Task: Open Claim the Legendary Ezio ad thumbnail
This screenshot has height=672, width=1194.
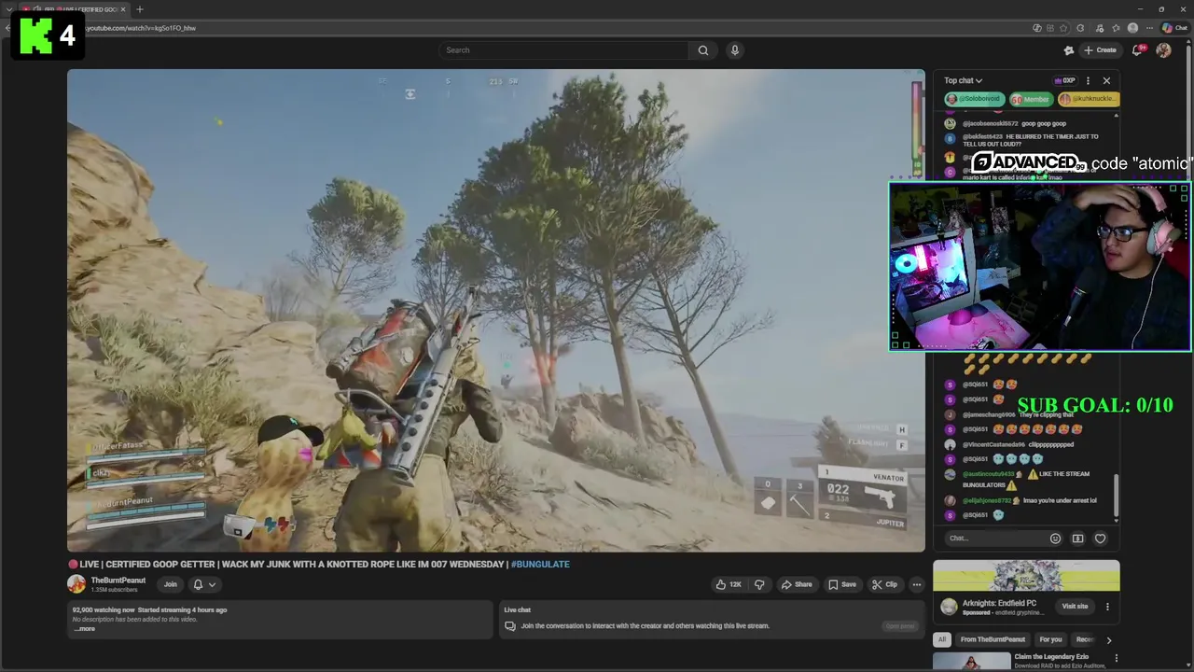Action: point(972,661)
